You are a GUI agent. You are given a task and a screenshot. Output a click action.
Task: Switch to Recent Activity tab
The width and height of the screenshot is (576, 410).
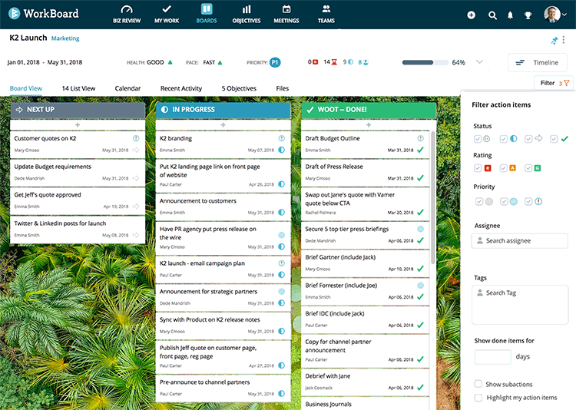click(181, 88)
